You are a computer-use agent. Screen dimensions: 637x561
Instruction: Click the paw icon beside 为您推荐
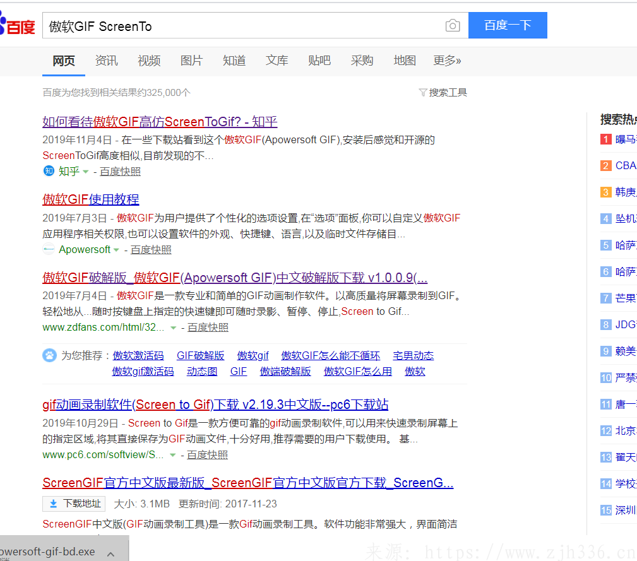pyautogui.click(x=50, y=355)
